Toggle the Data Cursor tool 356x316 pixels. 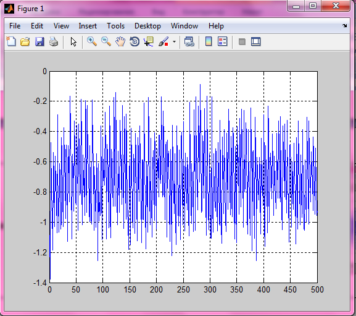click(x=149, y=41)
